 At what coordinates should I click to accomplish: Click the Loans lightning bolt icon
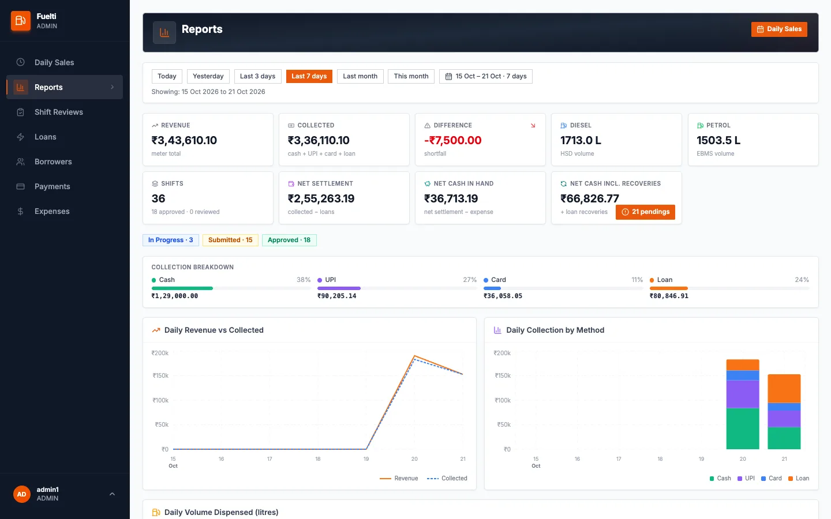[20, 137]
